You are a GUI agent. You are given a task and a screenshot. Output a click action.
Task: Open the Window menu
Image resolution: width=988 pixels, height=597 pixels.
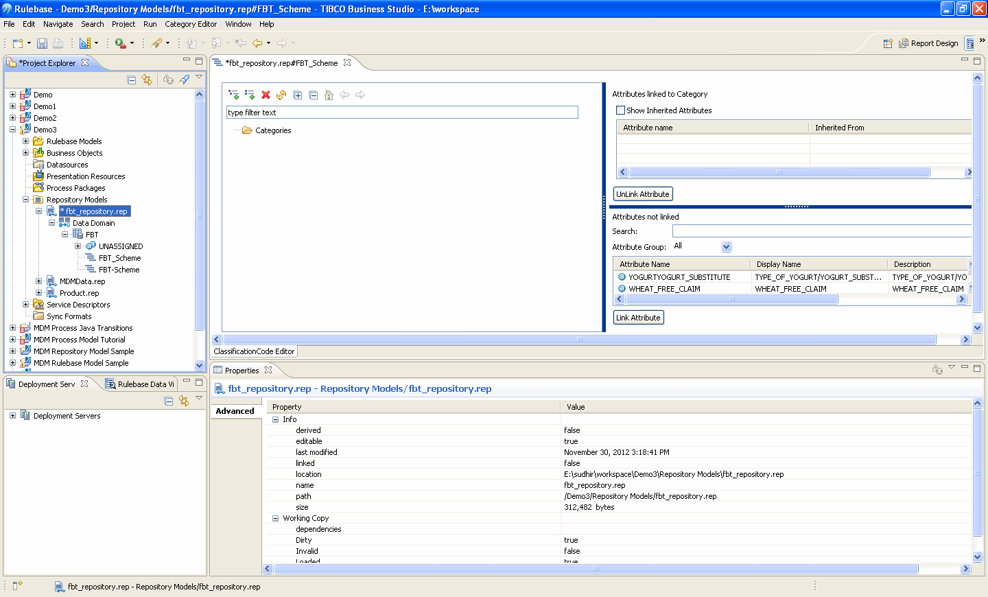tap(238, 24)
